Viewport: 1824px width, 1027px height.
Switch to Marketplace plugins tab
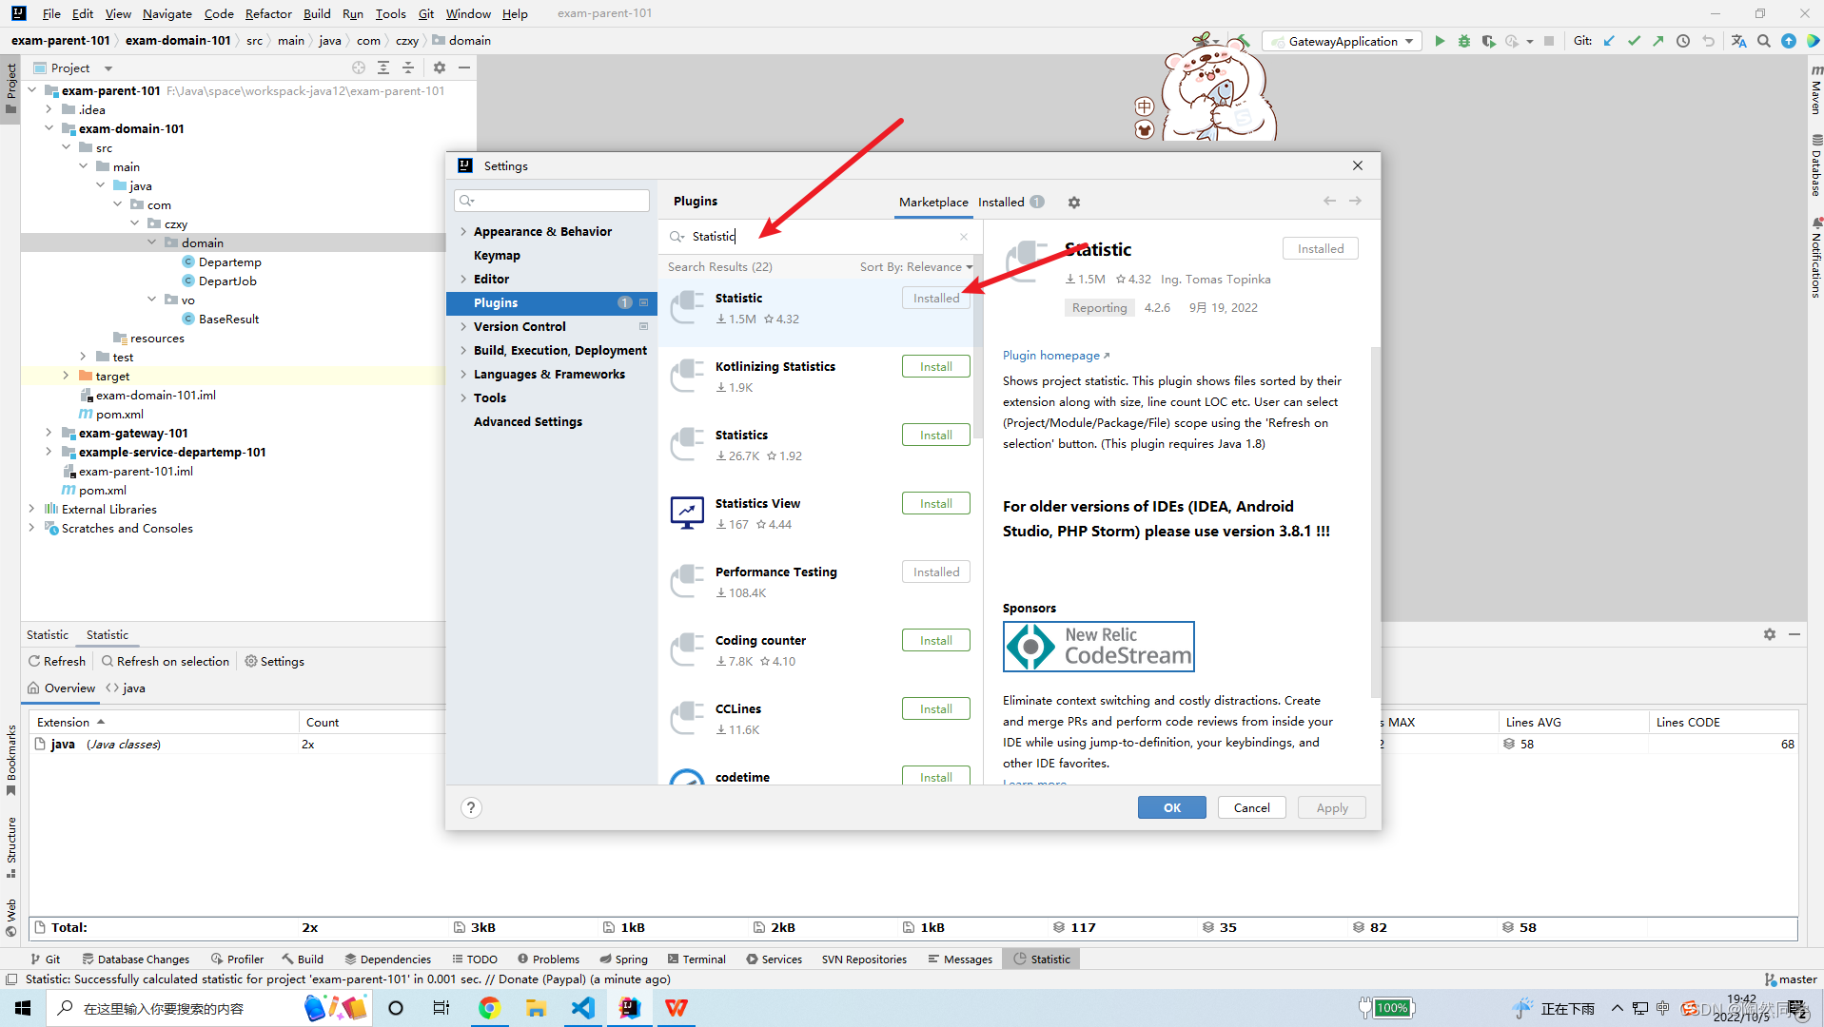(x=933, y=202)
